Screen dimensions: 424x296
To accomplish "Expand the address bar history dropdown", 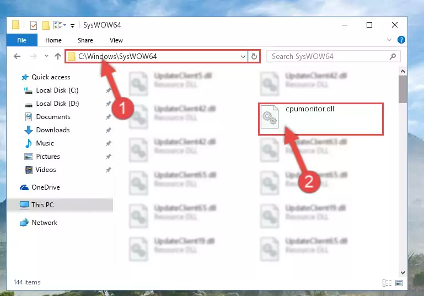I will tap(243, 56).
